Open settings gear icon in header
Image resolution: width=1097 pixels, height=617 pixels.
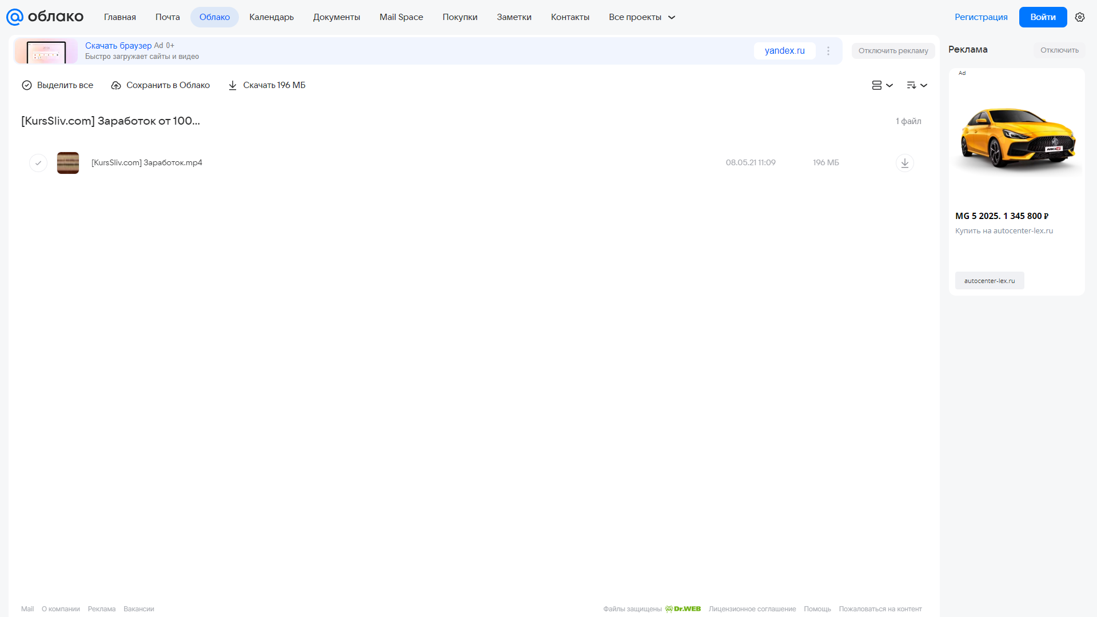1080,17
